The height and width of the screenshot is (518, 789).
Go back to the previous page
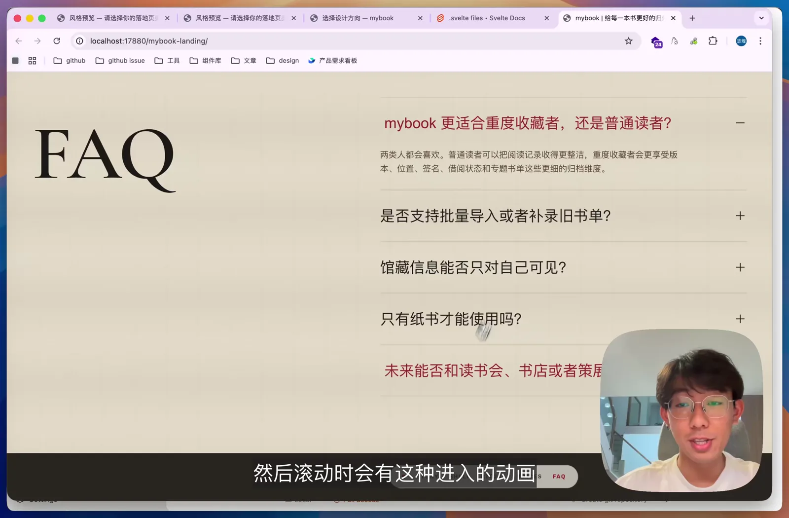pyautogui.click(x=19, y=41)
